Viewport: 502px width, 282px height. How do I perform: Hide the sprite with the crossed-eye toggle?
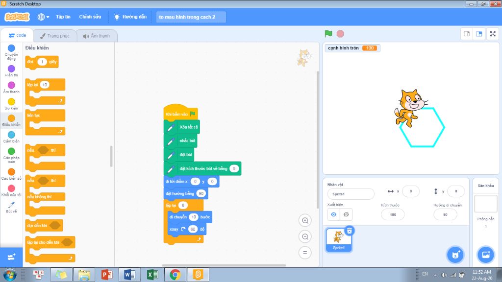coord(346,214)
